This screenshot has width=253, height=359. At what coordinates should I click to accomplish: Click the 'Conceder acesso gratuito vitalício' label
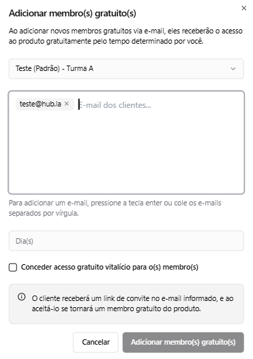[110, 267]
